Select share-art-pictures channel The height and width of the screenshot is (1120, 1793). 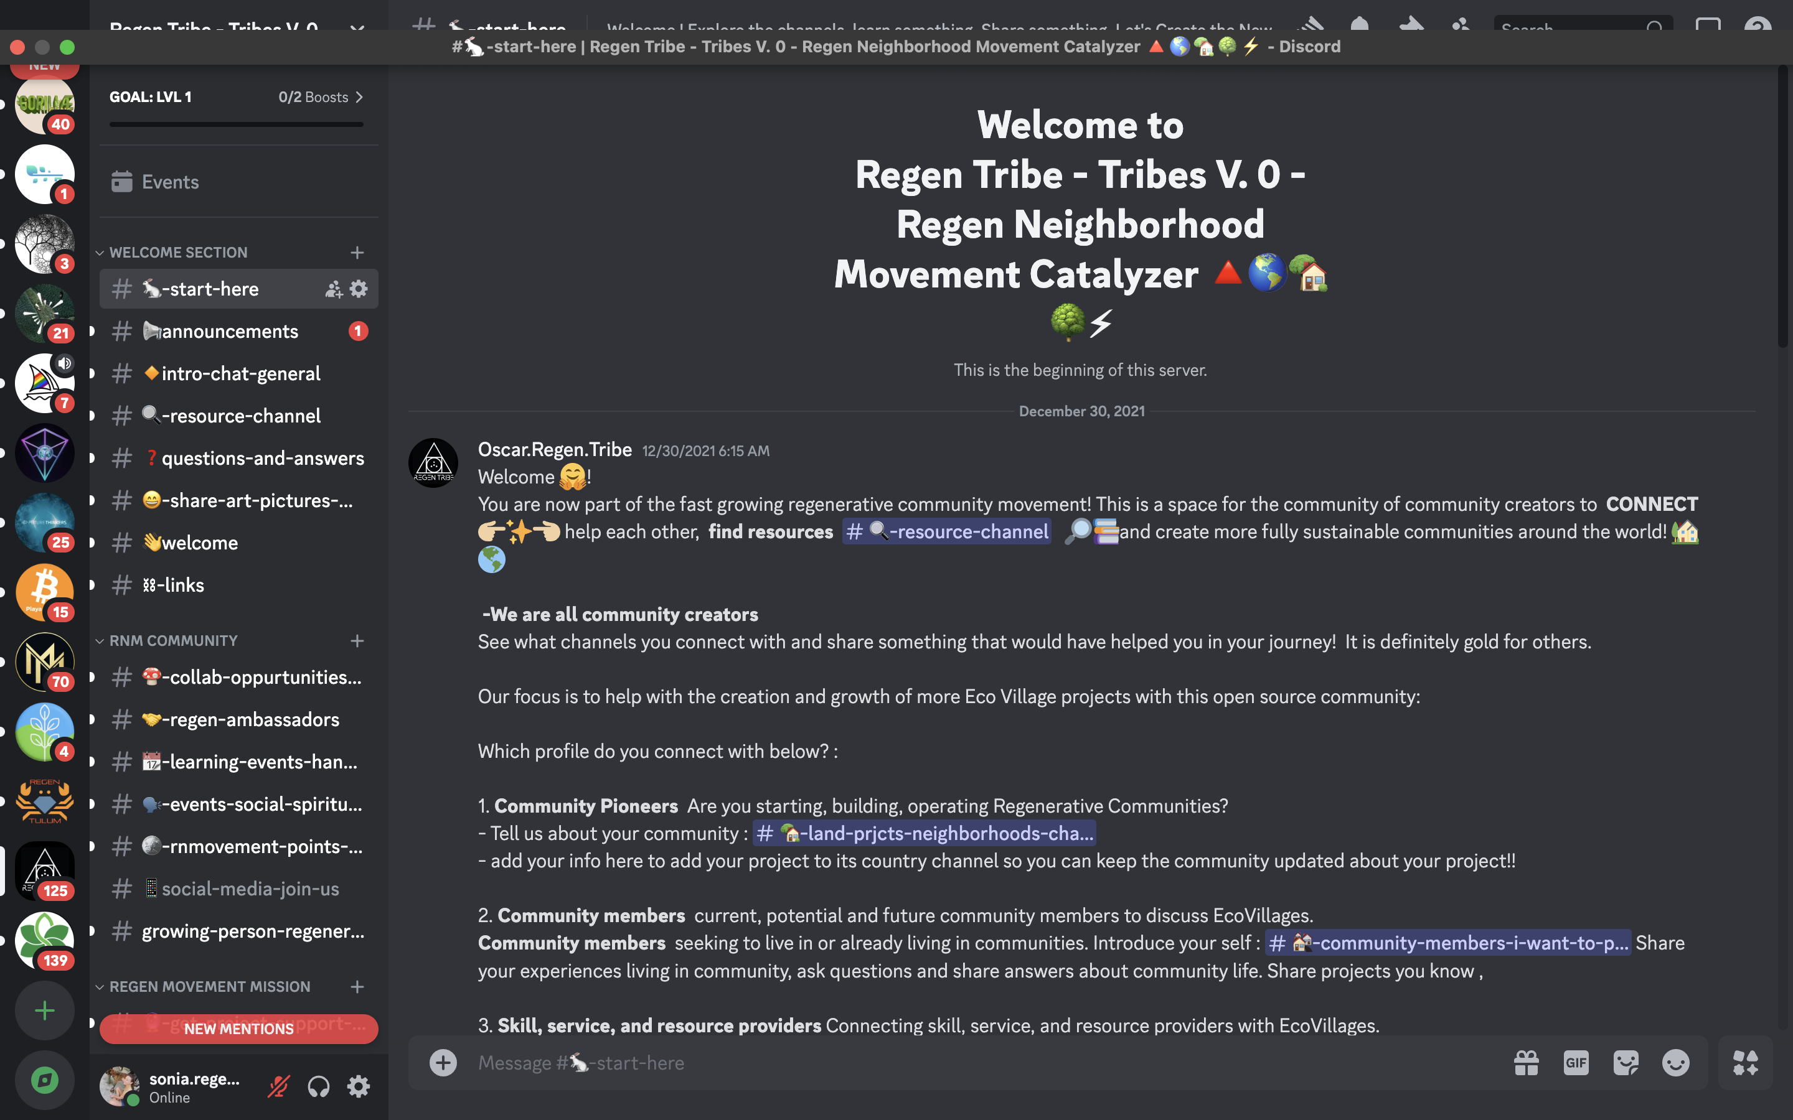pos(238,500)
